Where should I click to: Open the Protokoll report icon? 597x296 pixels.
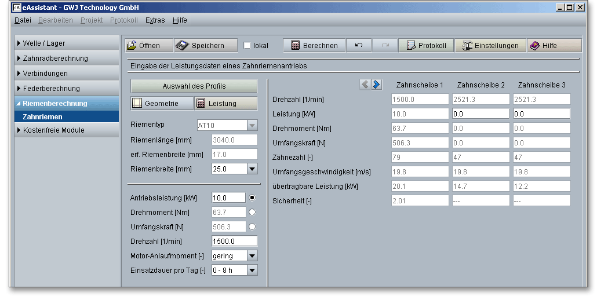click(411, 46)
